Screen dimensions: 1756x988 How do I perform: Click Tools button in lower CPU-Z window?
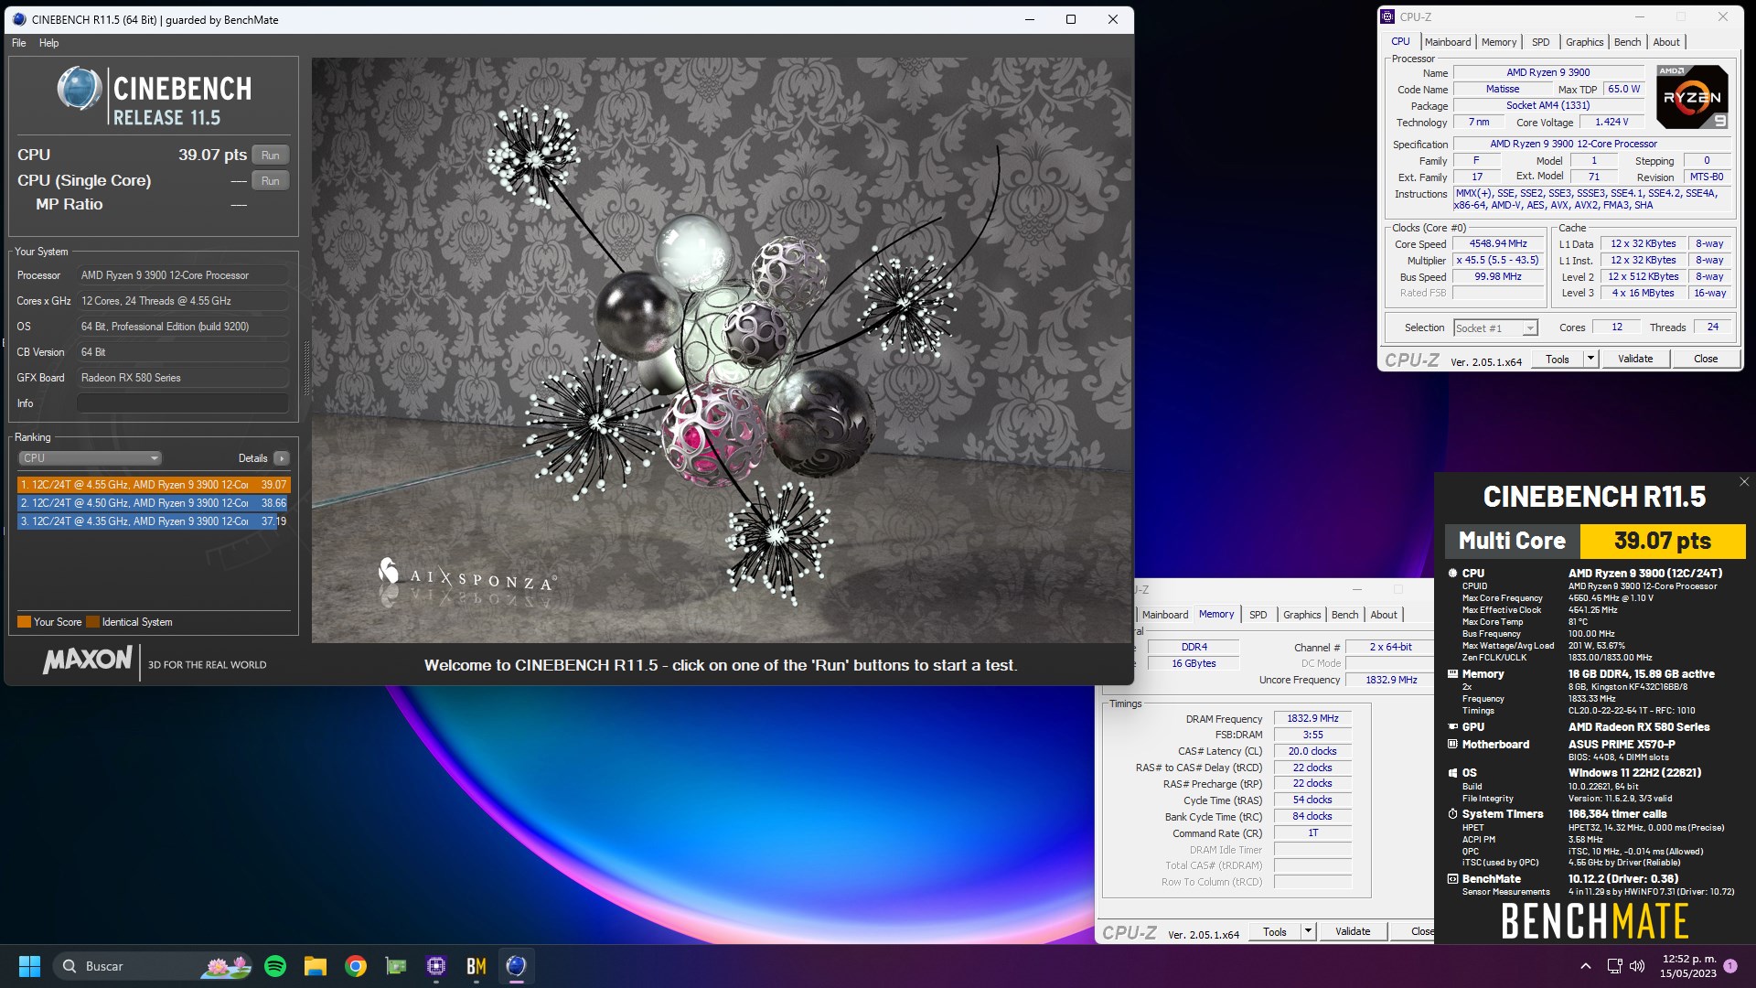coord(1275,932)
